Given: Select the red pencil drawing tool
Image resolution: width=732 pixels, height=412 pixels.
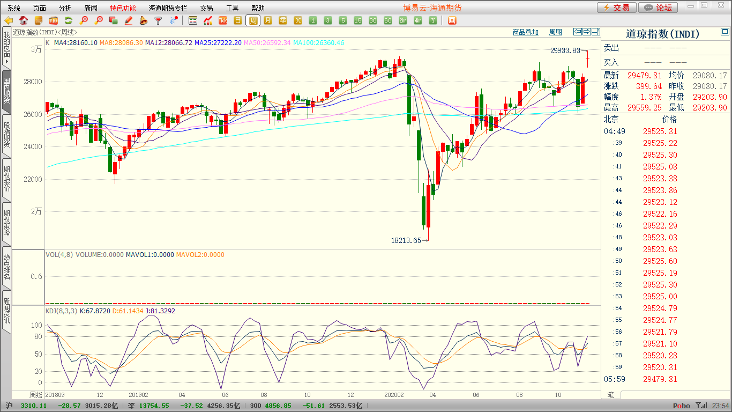Looking at the screenshot, I should pyautogui.click(x=128, y=20).
